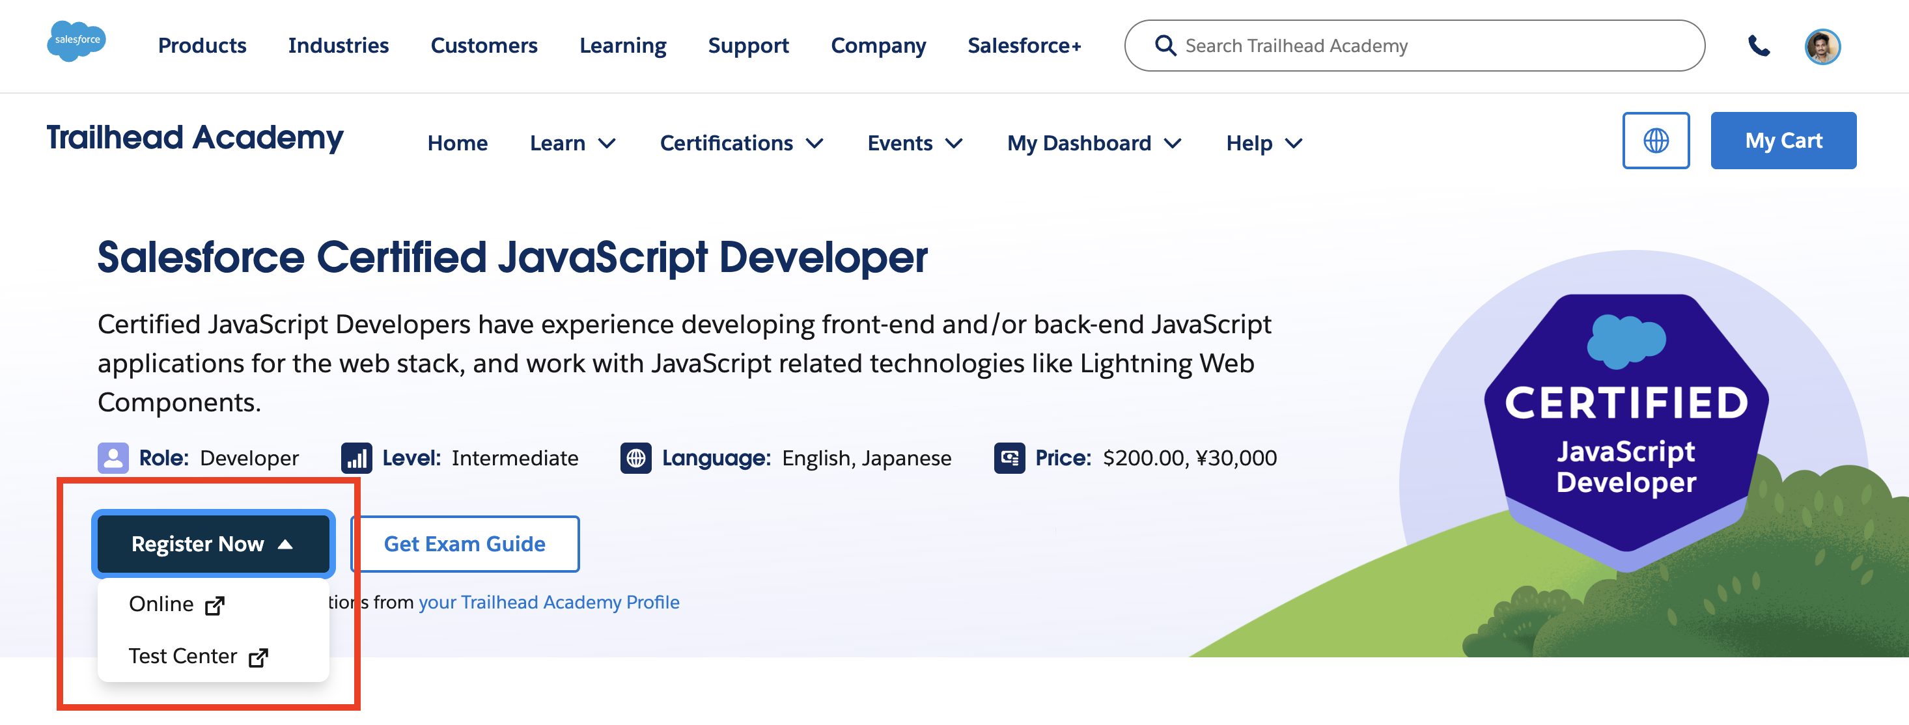Expand the Certifications dropdown
This screenshot has width=1909, height=725.
click(741, 143)
